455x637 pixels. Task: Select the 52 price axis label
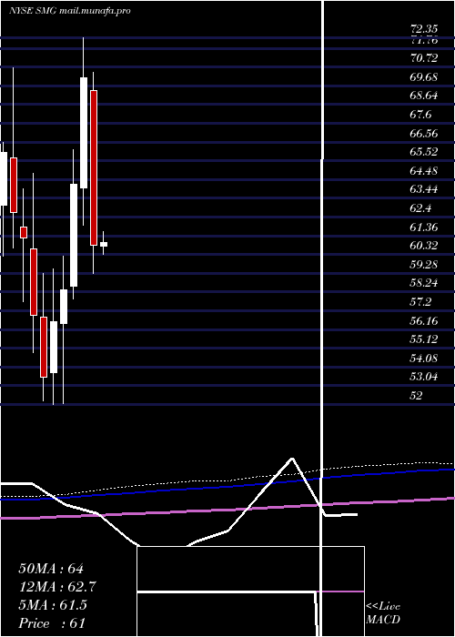tap(417, 395)
